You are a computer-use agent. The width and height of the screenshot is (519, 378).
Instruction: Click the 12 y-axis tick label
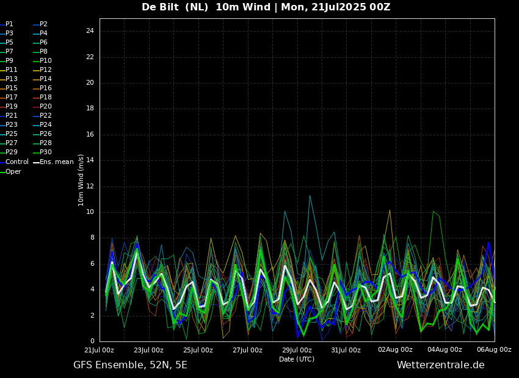(x=90, y=187)
